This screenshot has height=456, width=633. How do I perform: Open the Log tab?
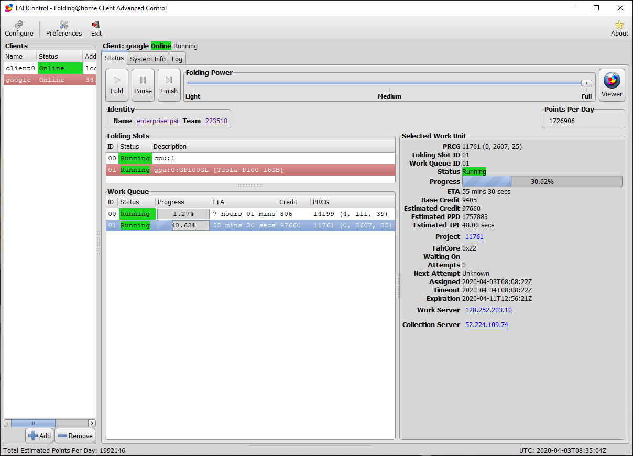[x=177, y=59]
